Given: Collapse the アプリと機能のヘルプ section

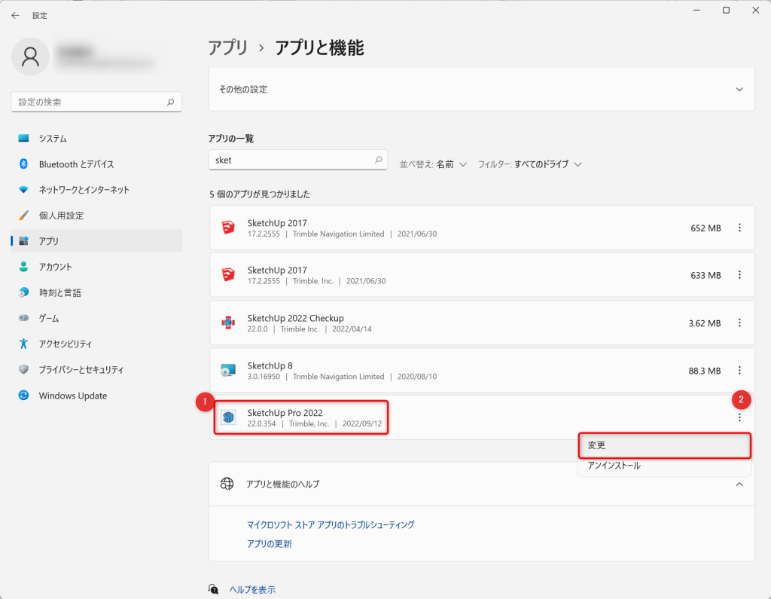Looking at the screenshot, I should [x=739, y=484].
